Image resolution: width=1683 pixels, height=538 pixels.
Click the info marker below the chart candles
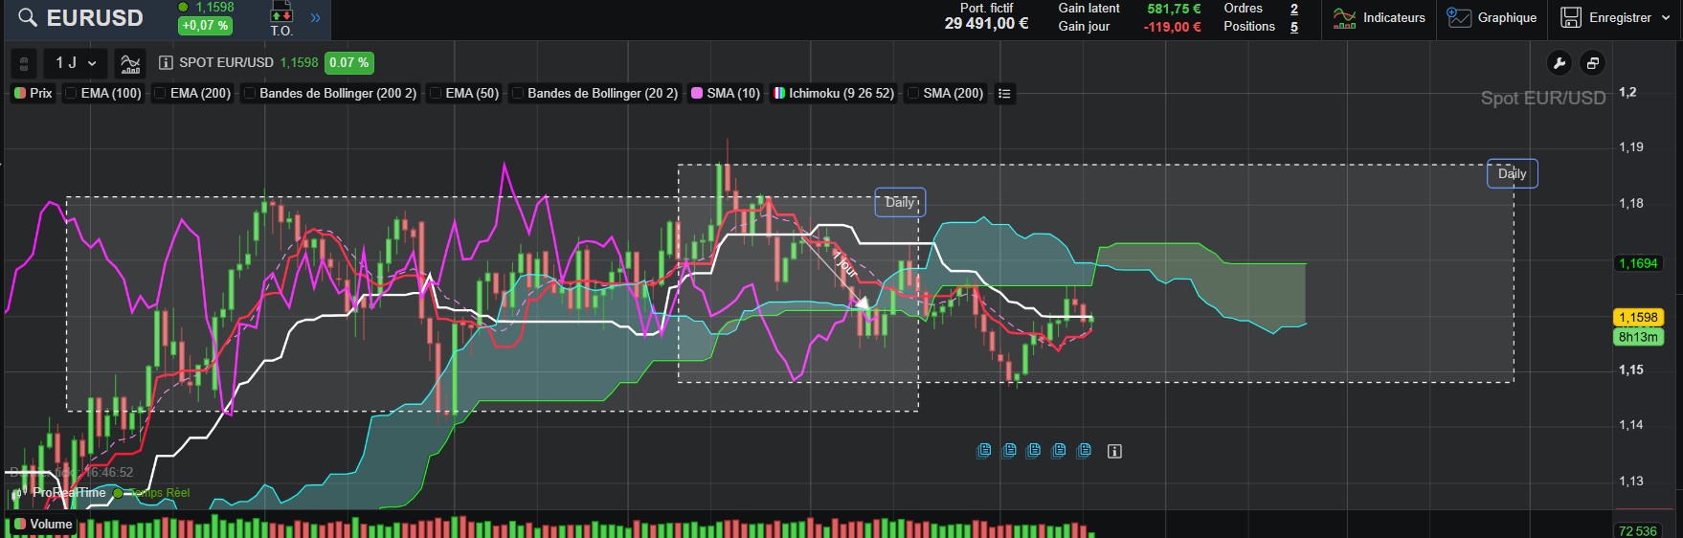point(1114,451)
